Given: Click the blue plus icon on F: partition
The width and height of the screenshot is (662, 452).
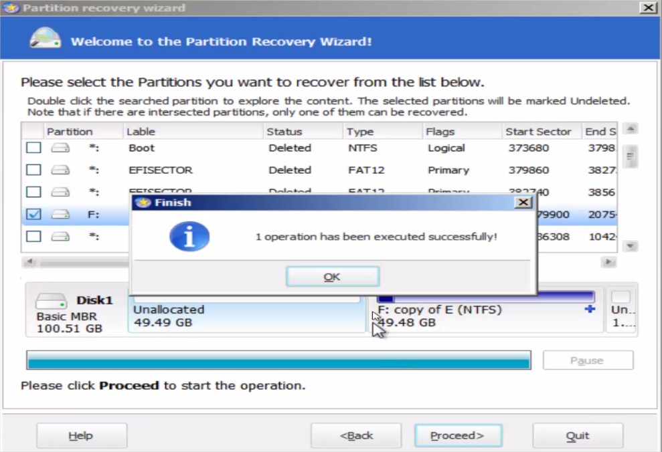Looking at the screenshot, I should click(590, 309).
